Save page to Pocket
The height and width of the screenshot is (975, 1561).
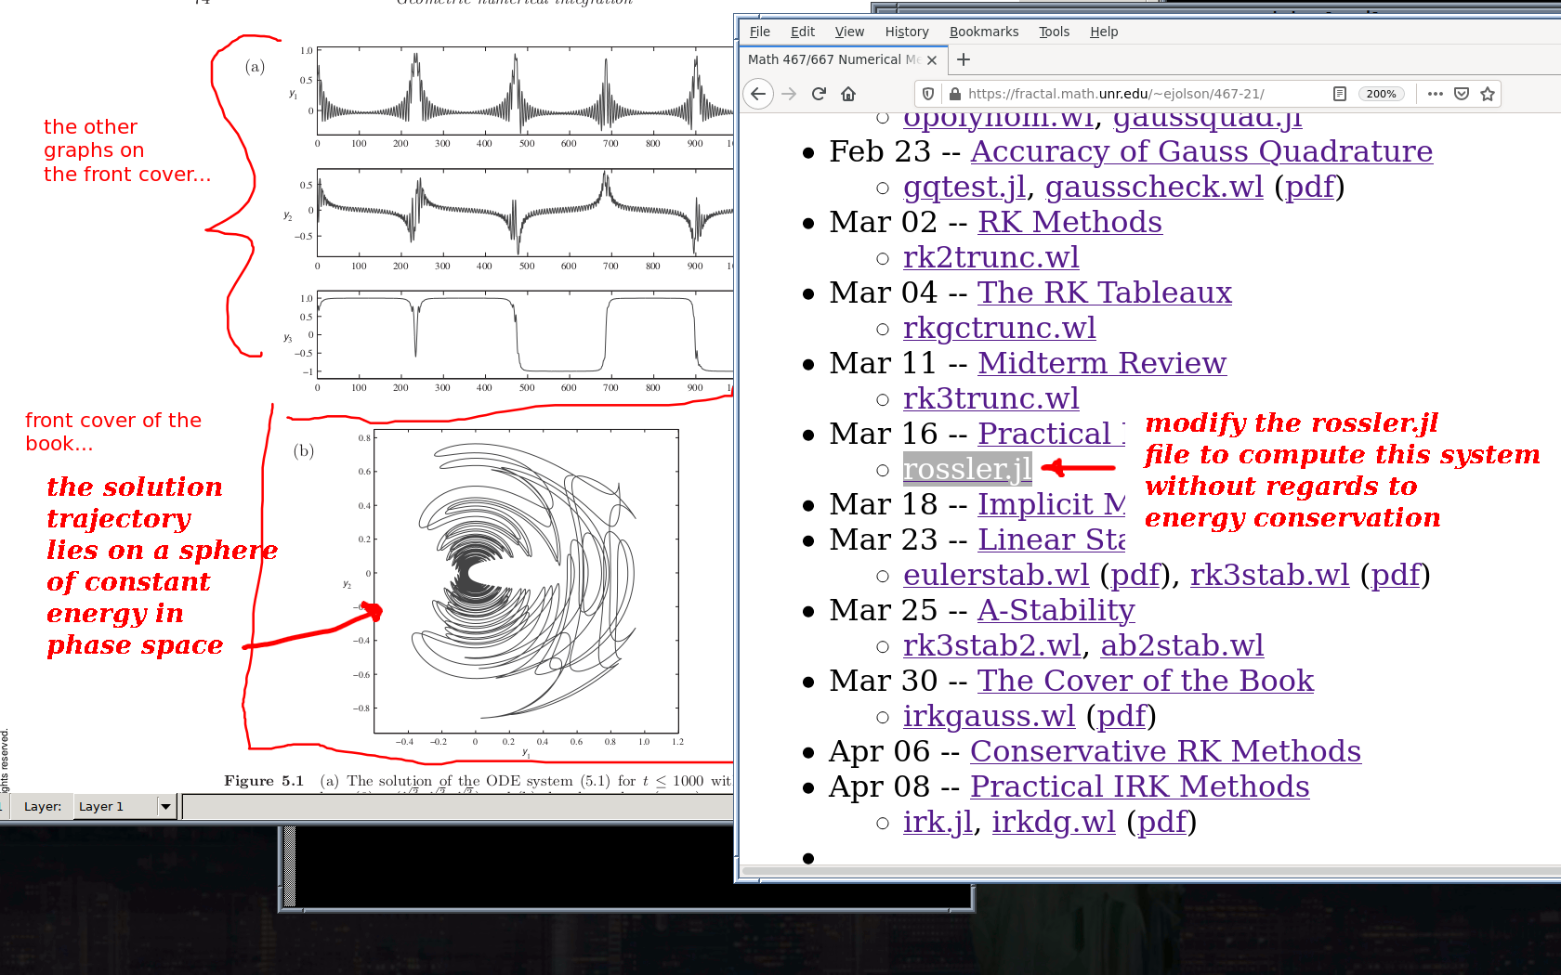pos(1462,94)
